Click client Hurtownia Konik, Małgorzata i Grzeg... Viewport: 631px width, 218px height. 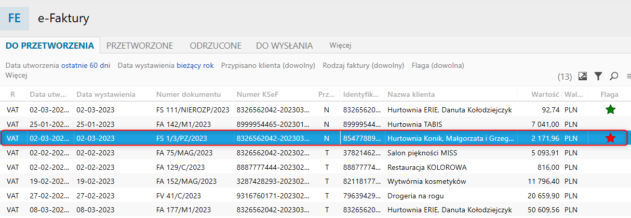[x=451, y=138]
